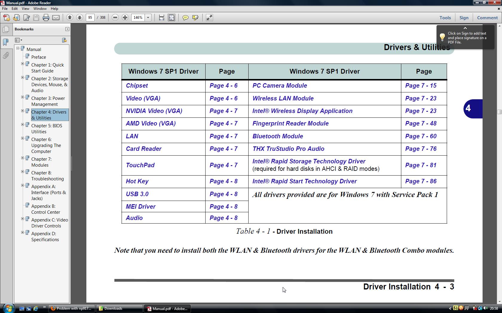Screen dimensions: 502x313
Task: Expand Chapter 7: Modules bookmark
Action: pos(22,158)
